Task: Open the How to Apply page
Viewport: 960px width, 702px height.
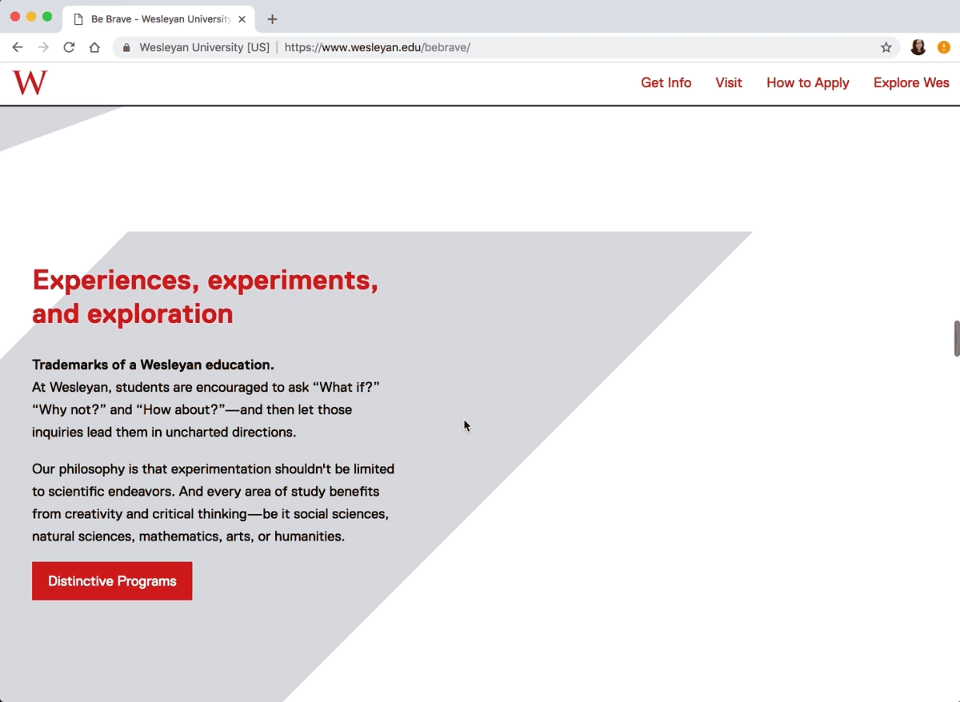Action: [x=808, y=82]
